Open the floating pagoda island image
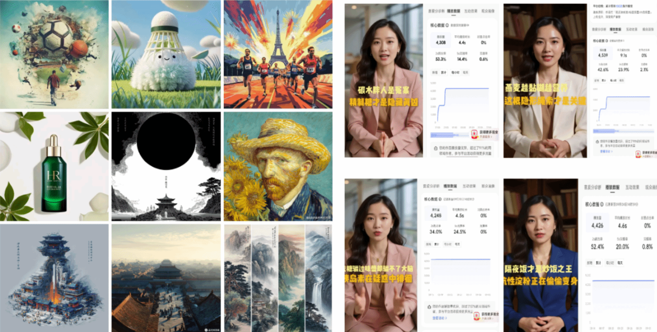The image size is (657, 332). [54, 278]
